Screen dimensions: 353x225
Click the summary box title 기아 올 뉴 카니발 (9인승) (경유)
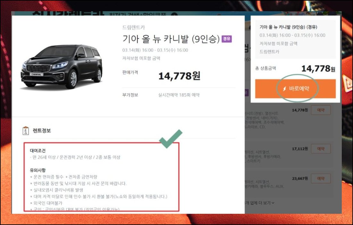(288, 27)
